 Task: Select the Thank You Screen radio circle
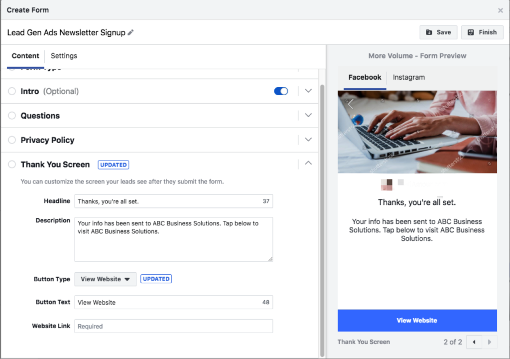[12, 165]
